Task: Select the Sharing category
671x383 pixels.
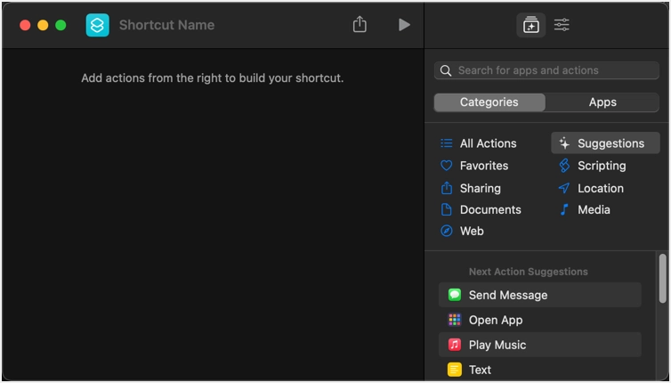Action: click(x=480, y=188)
